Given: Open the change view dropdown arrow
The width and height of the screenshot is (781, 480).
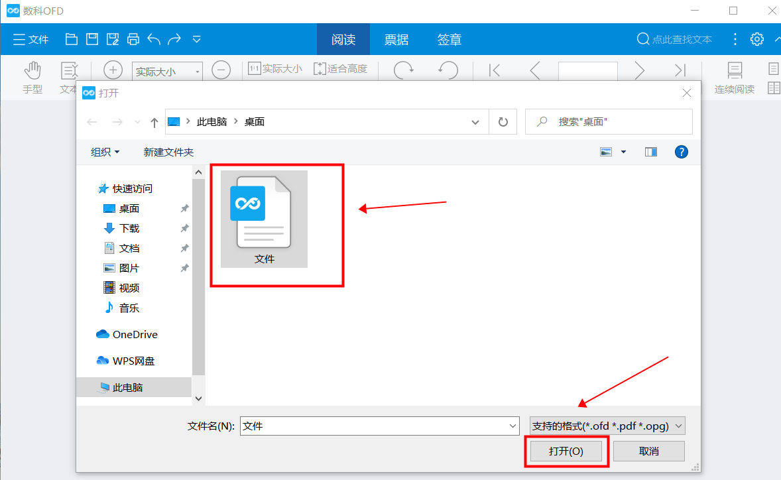Looking at the screenshot, I should point(623,152).
